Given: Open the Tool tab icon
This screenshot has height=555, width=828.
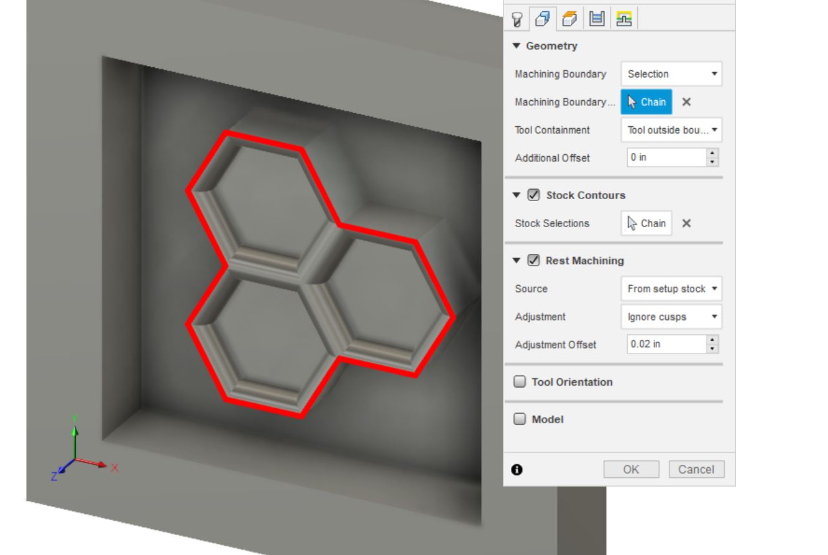Looking at the screenshot, I should coord(517,18).
